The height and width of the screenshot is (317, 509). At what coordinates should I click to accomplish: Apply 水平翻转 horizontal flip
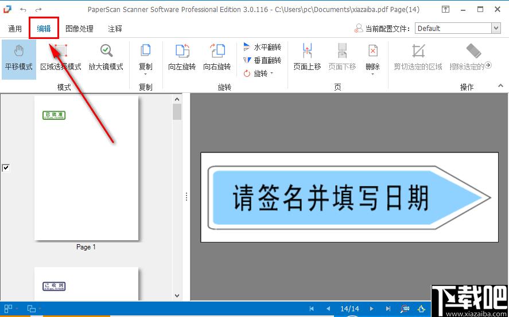pyautogui.click(x=262, y=48)
